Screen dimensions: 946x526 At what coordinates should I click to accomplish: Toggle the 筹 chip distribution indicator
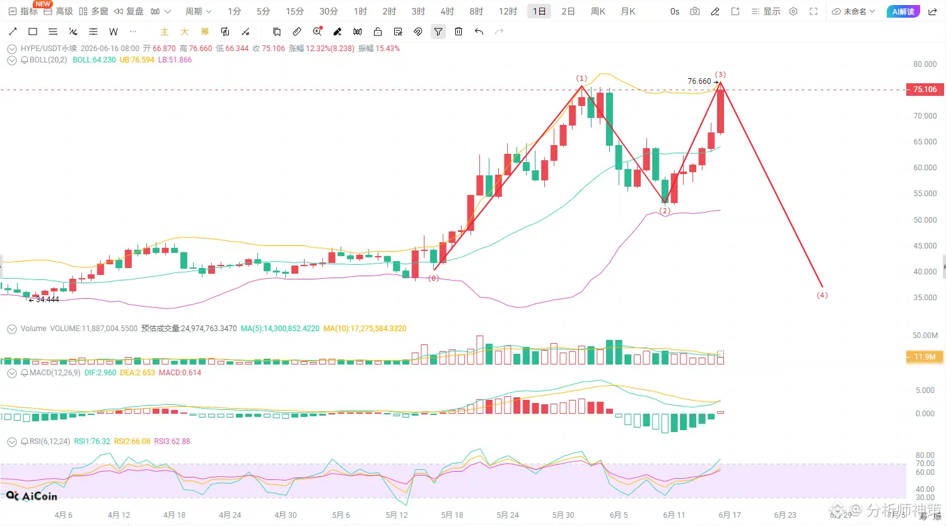click(205, 32)
